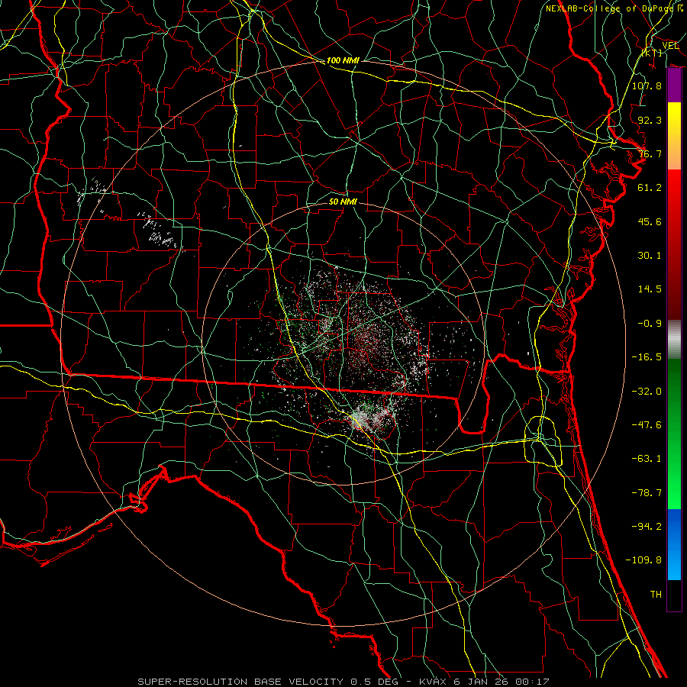
Task: Click the gray zero-velocity segment of the color bar
Action: [674, 340]
